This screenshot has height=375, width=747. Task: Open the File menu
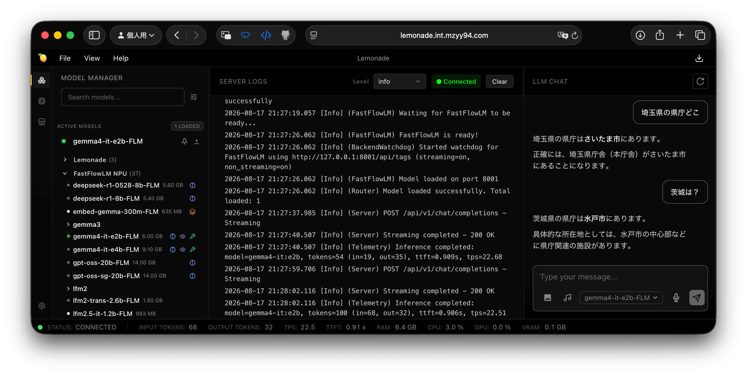[x=65, y=58]
